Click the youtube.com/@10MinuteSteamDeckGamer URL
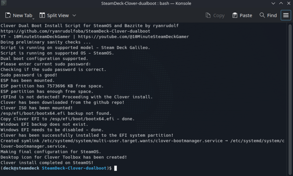Viewport: 293px width, 176px height. pos(133,37)
